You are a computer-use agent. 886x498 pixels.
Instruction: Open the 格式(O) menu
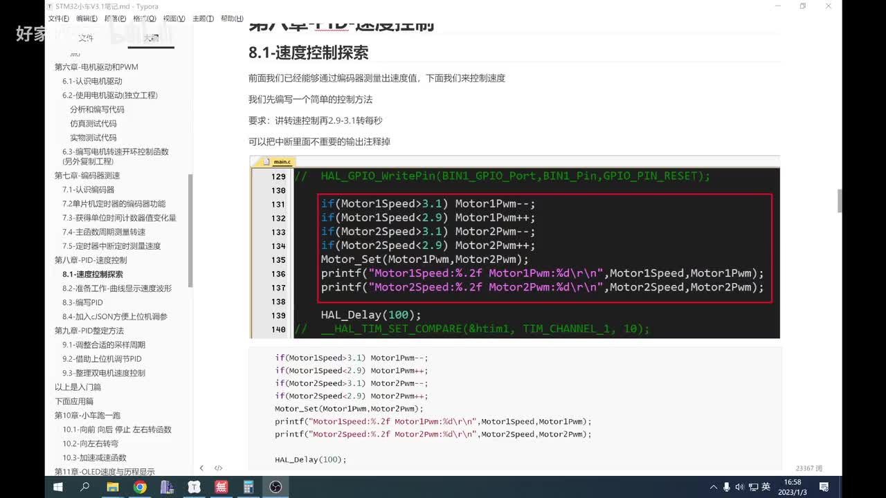(x=144, y=19)
